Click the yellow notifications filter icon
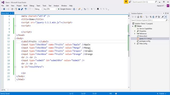The width and height of the screenshot is (170, 95). click(x=126, y=2)
